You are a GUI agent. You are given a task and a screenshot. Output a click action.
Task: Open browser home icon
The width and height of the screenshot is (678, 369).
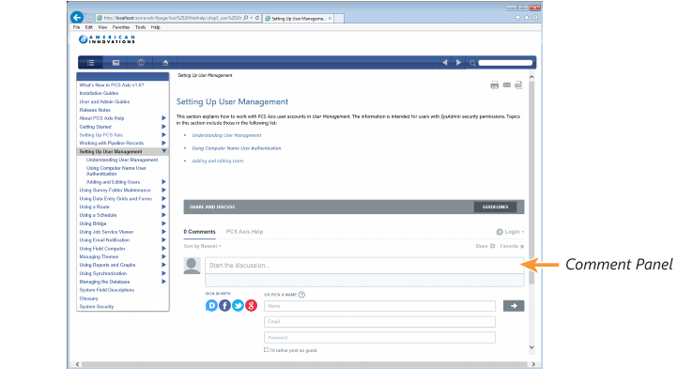click(517, 18)
